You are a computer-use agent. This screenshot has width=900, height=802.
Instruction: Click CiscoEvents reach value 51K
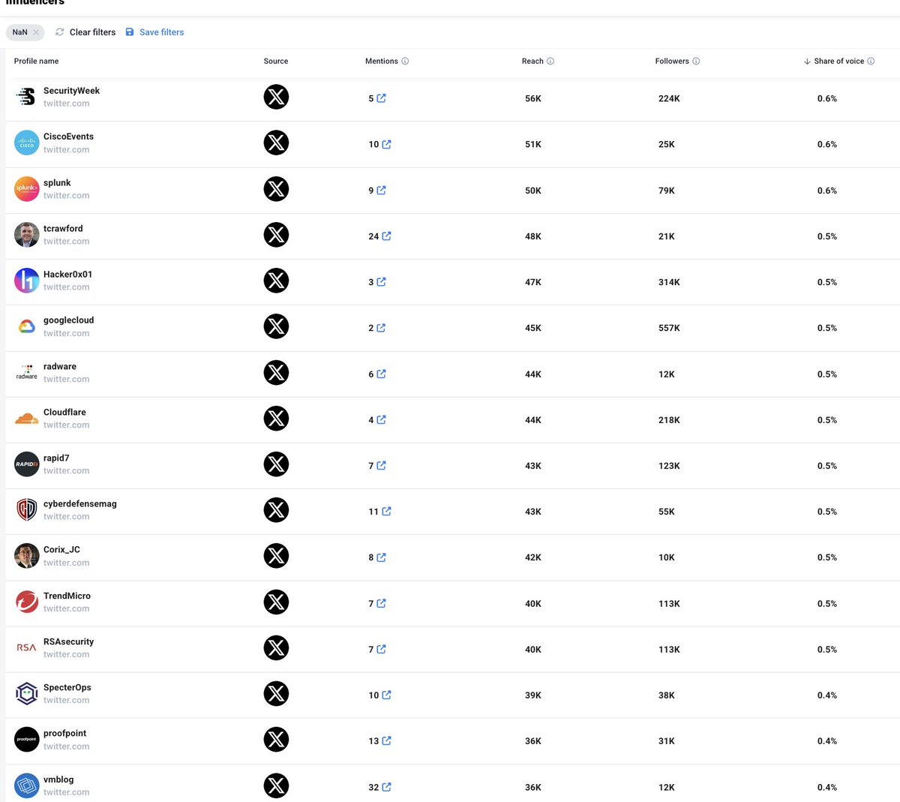click(533, 144)
